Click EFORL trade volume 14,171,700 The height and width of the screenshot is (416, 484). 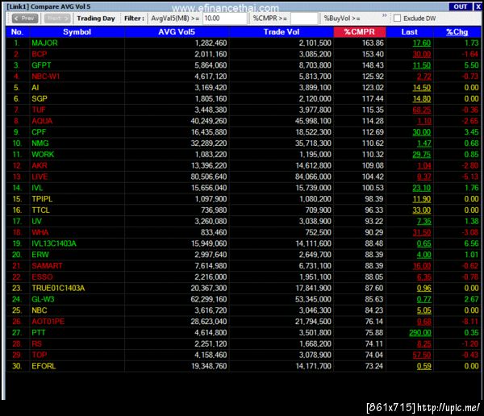pos(313,366)
